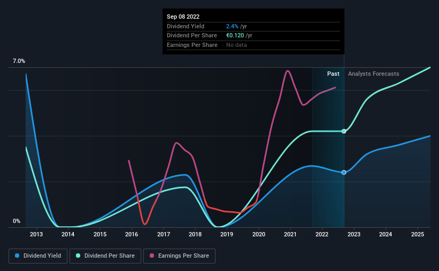Image resolution: width=439 pixels, height=271 pixels.
Task: Click the 2022 x-axis label
Action: [x=322, y=234]
